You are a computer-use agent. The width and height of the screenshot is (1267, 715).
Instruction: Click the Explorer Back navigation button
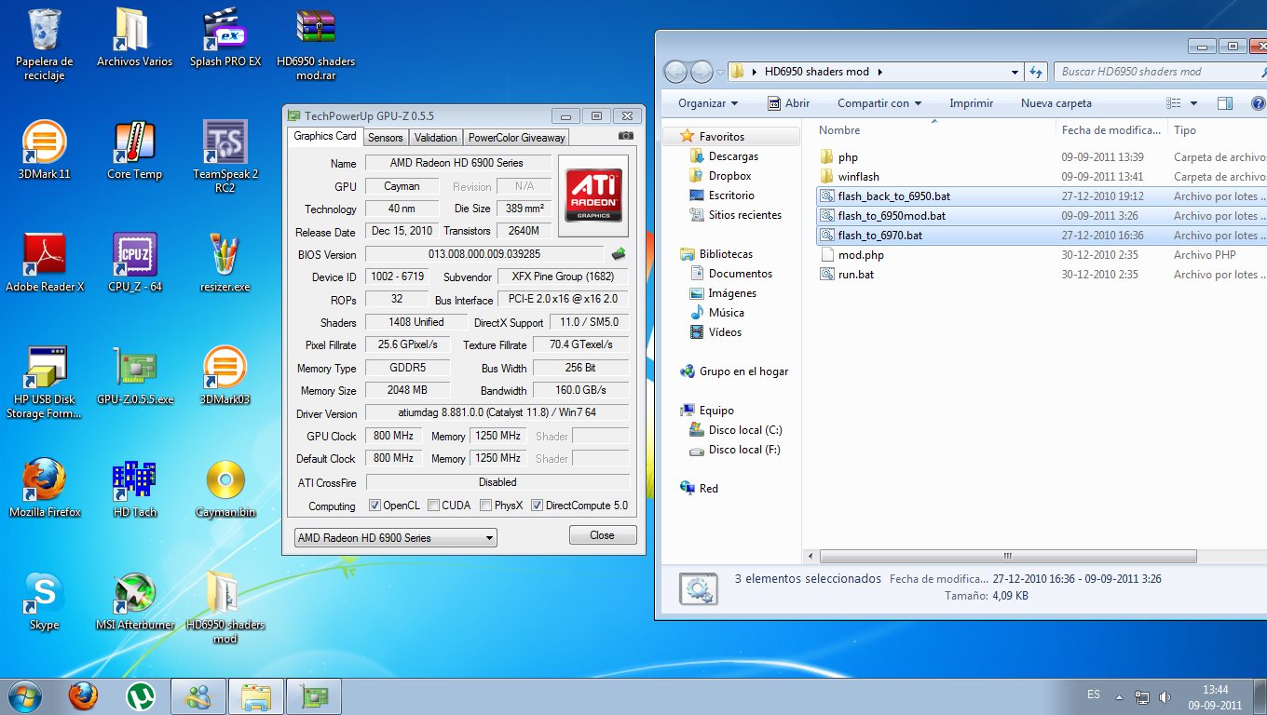675,72
